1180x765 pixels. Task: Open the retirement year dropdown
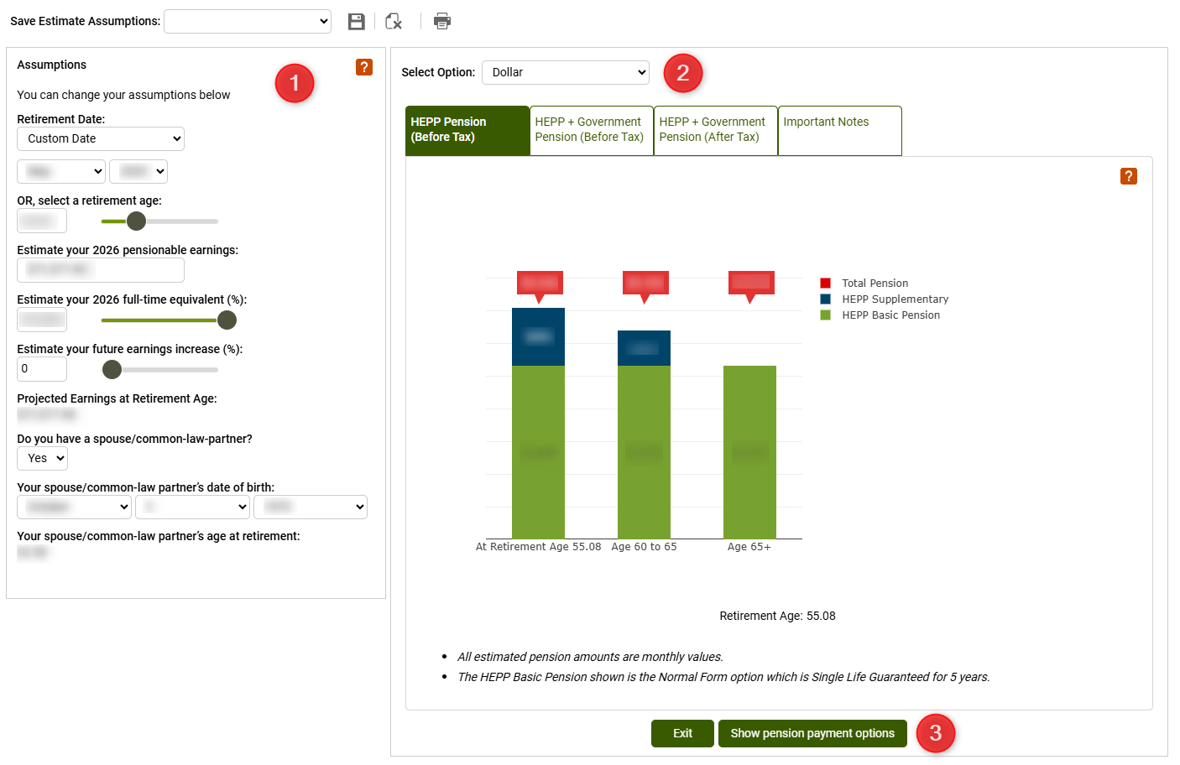click(x=138, y=172)
